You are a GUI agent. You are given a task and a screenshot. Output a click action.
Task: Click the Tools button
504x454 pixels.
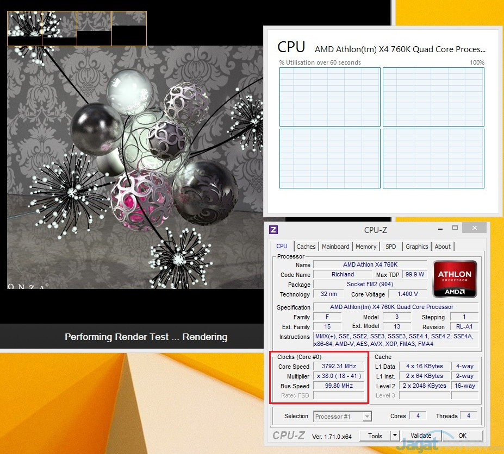pyautogui.click(x=375, y=436)
